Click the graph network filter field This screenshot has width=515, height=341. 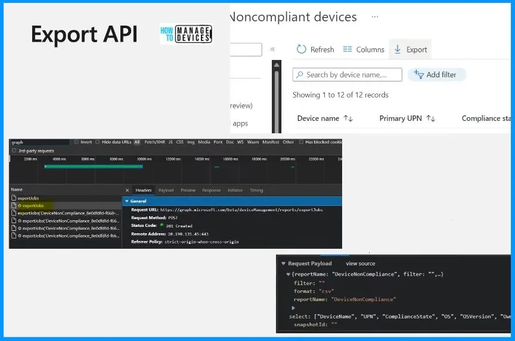(39, 142)
